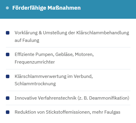Click the words 'Effiziente Pumpen'
The image size is (136, 123).
(34, 54)
